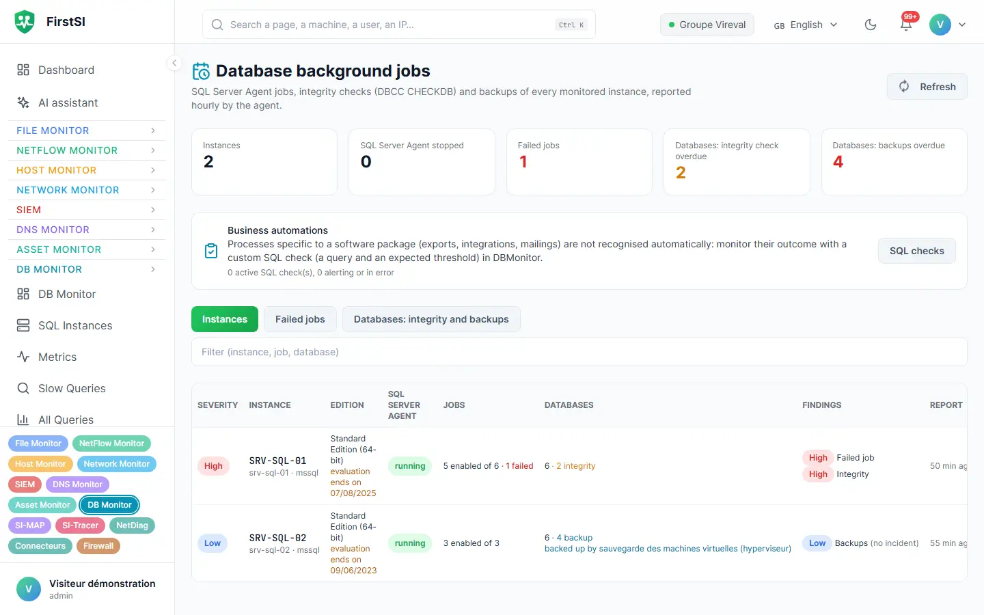
Task: Open the AI assistant sparkle icon
Action: tap(23, 102)
